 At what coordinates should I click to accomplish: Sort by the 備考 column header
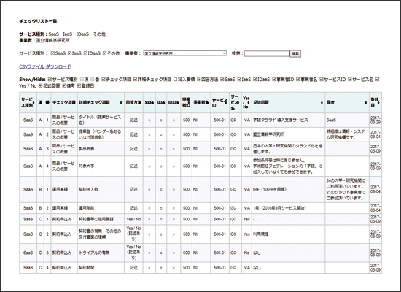347,102
